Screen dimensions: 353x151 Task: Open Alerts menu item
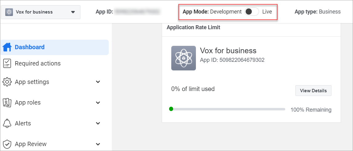coord(23,123)
